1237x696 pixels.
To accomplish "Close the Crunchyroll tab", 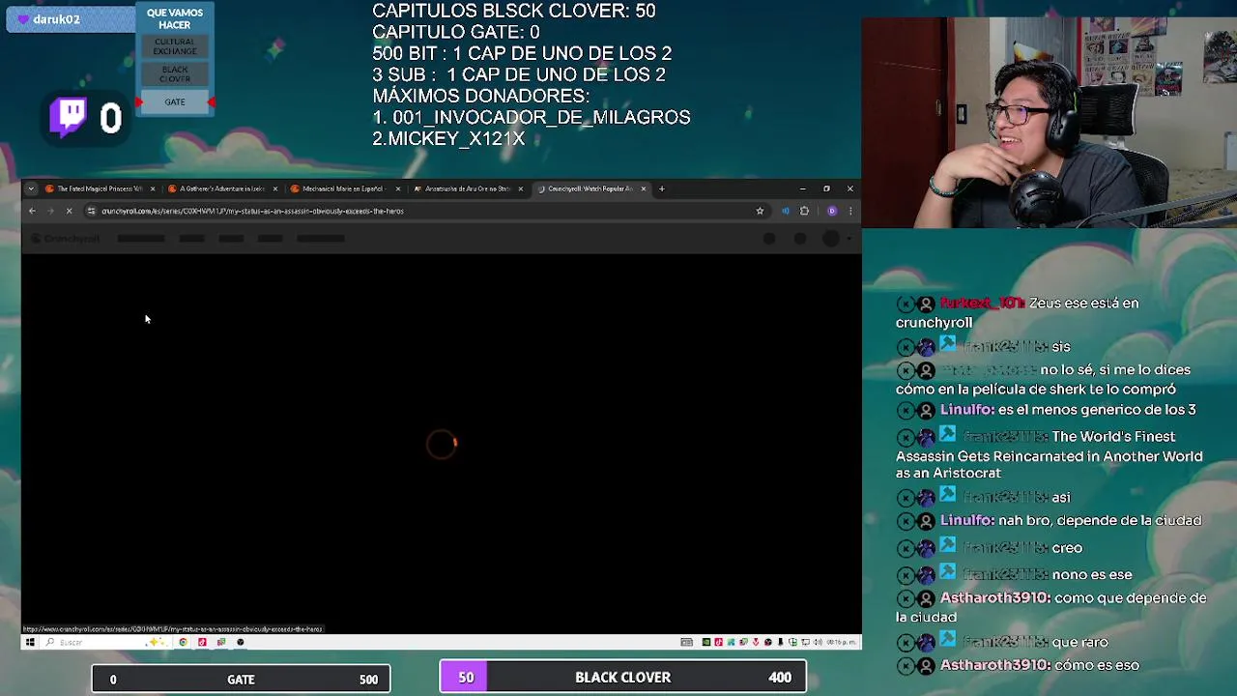I will point(643,188).
